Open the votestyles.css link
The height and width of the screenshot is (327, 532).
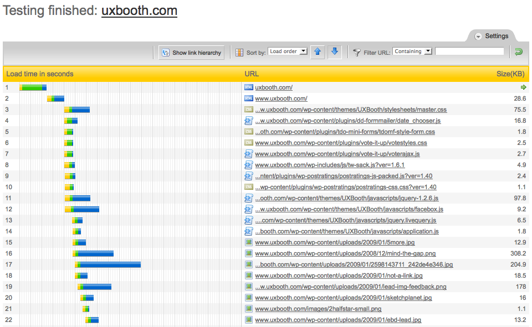(x=341, y=143)
